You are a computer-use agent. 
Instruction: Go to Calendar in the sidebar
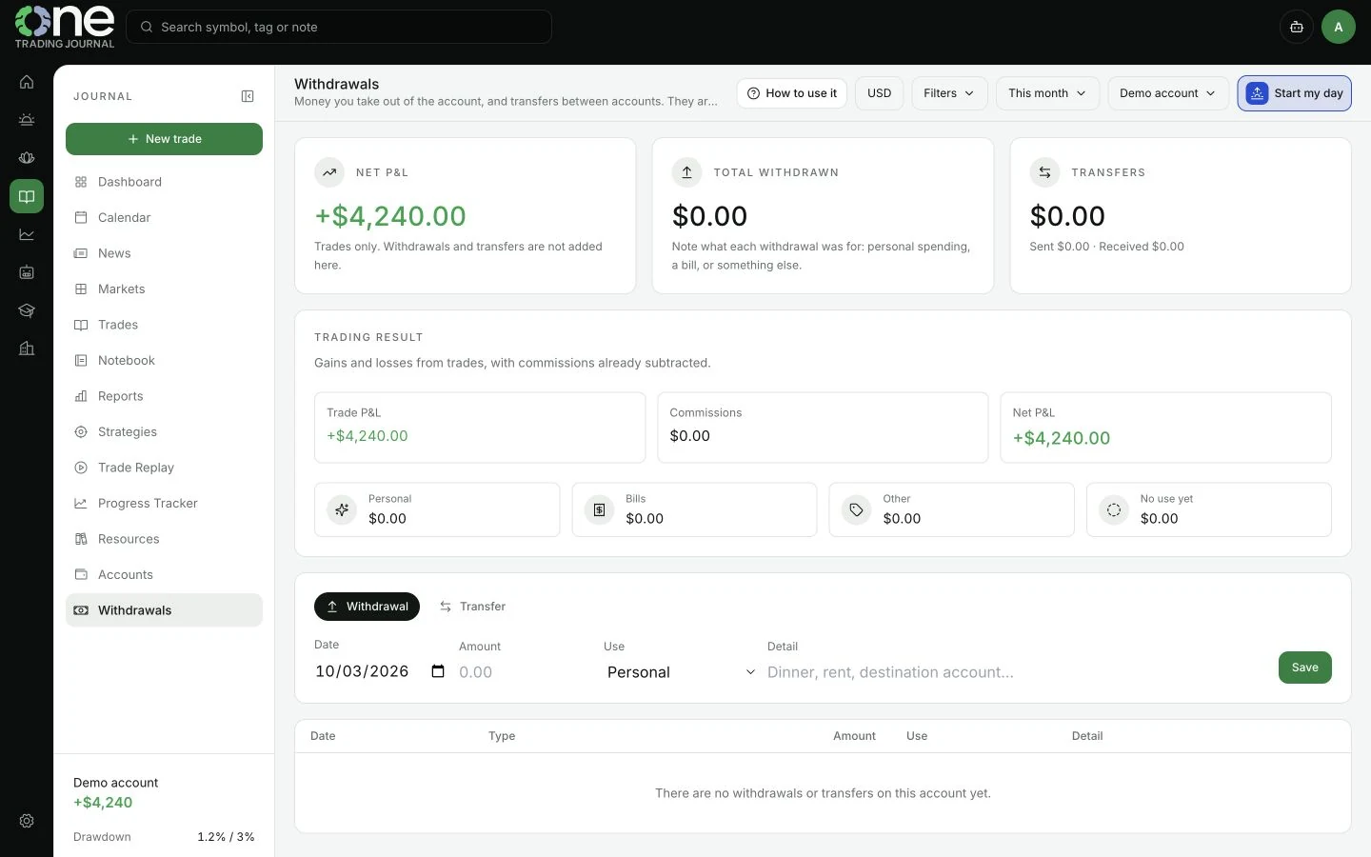tap(164, 217)
